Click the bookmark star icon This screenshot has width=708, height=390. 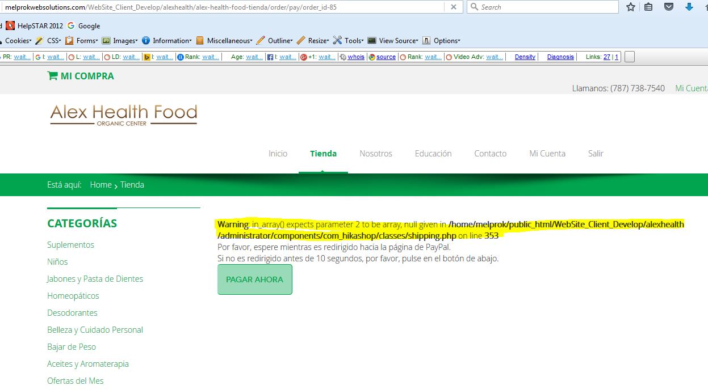pyautogui.click(x=631, y=7)
